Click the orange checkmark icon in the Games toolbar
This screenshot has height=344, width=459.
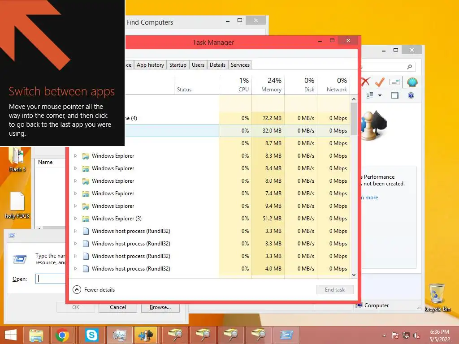click(380, 82)
